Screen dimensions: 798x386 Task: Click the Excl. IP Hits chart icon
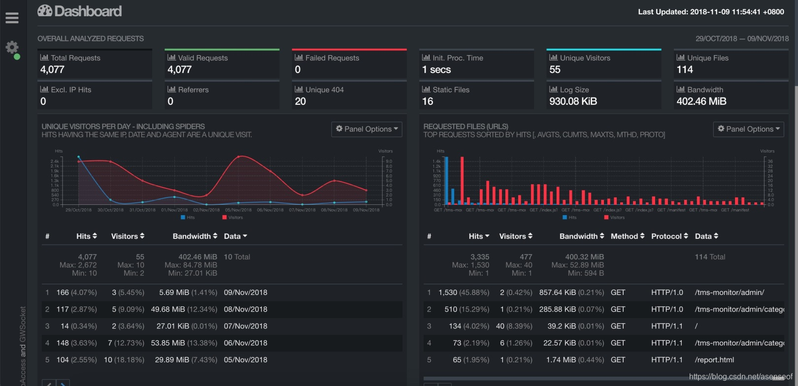coord(44,90)
